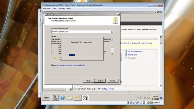Click the Details box scroll up arrow
The width and height of the screenshot is (194, 109).
112,40
